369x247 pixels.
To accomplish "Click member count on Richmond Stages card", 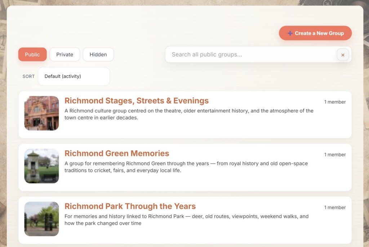I will pyautogui.click(x=335, y=102).
